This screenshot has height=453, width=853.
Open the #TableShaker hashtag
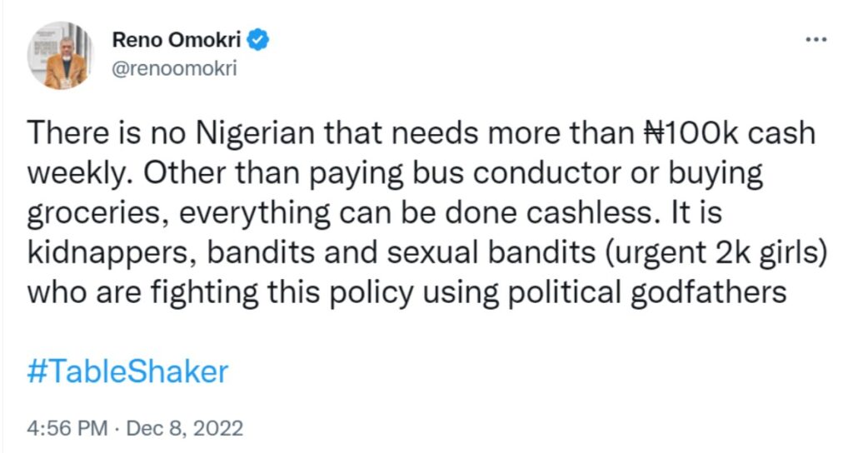click(x=127, y=371)
